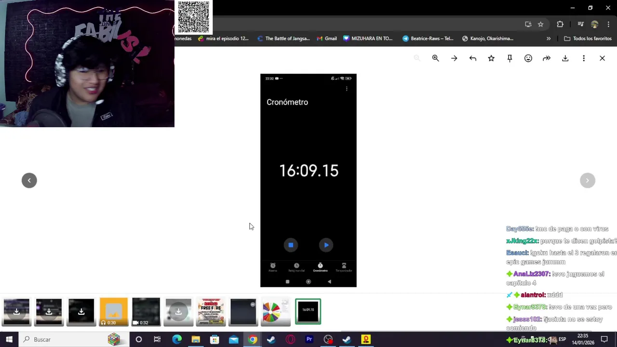Tap the blue play button in stopwatch
Image resolution: width=617 pixels, height=347 pixels.
pyautogui.click(x=326, y=245)
